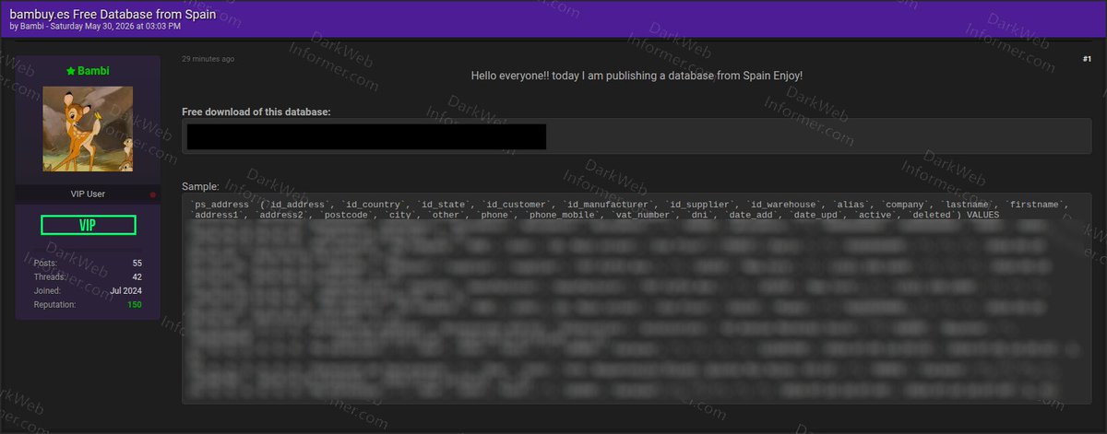The height and width of the screenshot is (434, 1107).
Task: Open the thread title bambuy.es Free Database from Spain
Action: tap(113, 15)
